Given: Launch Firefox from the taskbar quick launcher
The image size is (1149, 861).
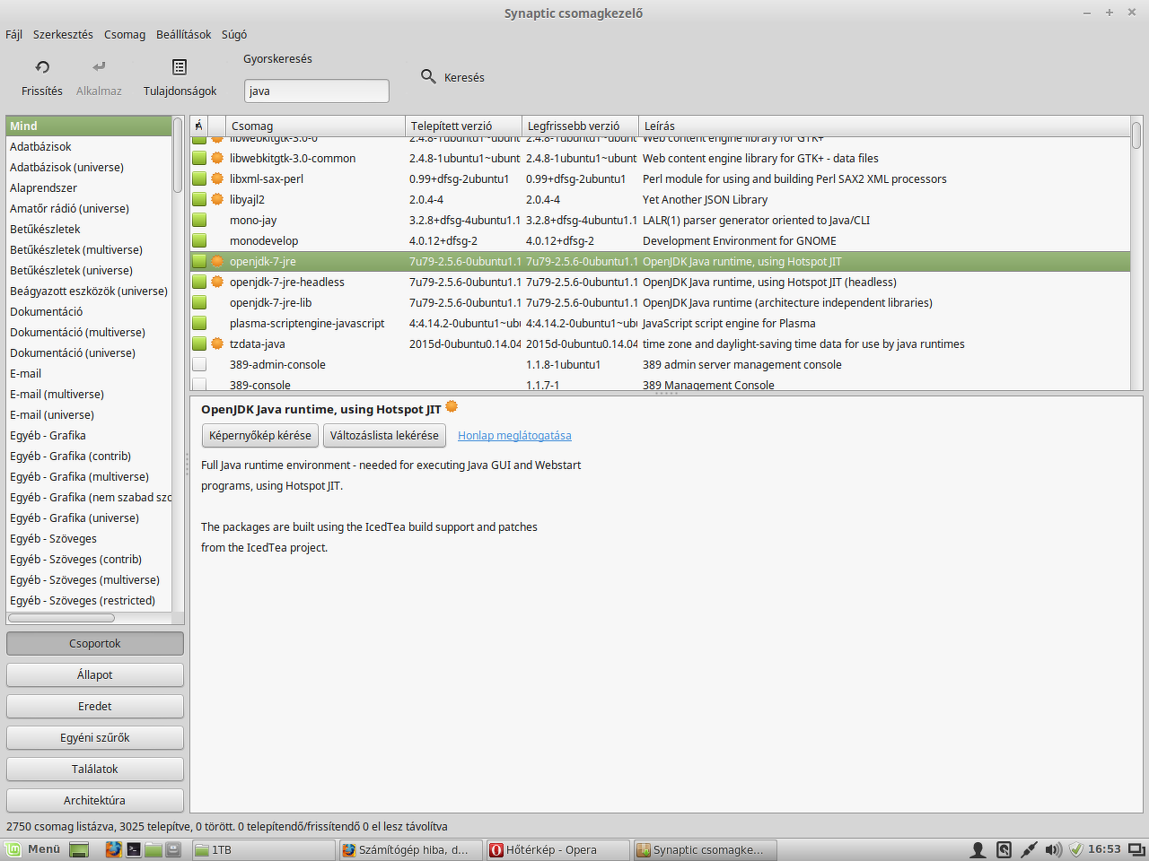Looking at the screenshot, I should click(113, 849).
